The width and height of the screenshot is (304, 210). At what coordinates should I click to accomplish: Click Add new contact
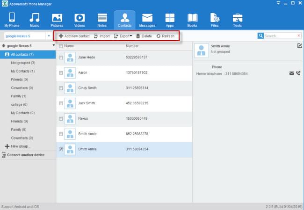(74, 36)
